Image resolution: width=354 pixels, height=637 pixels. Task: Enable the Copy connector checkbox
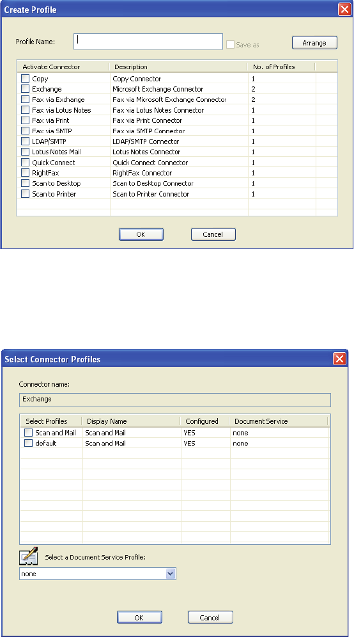25,78
